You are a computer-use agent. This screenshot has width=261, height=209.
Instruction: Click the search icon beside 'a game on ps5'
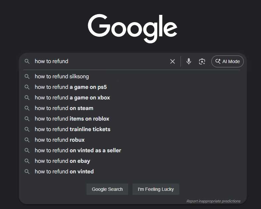click(27, 87)
